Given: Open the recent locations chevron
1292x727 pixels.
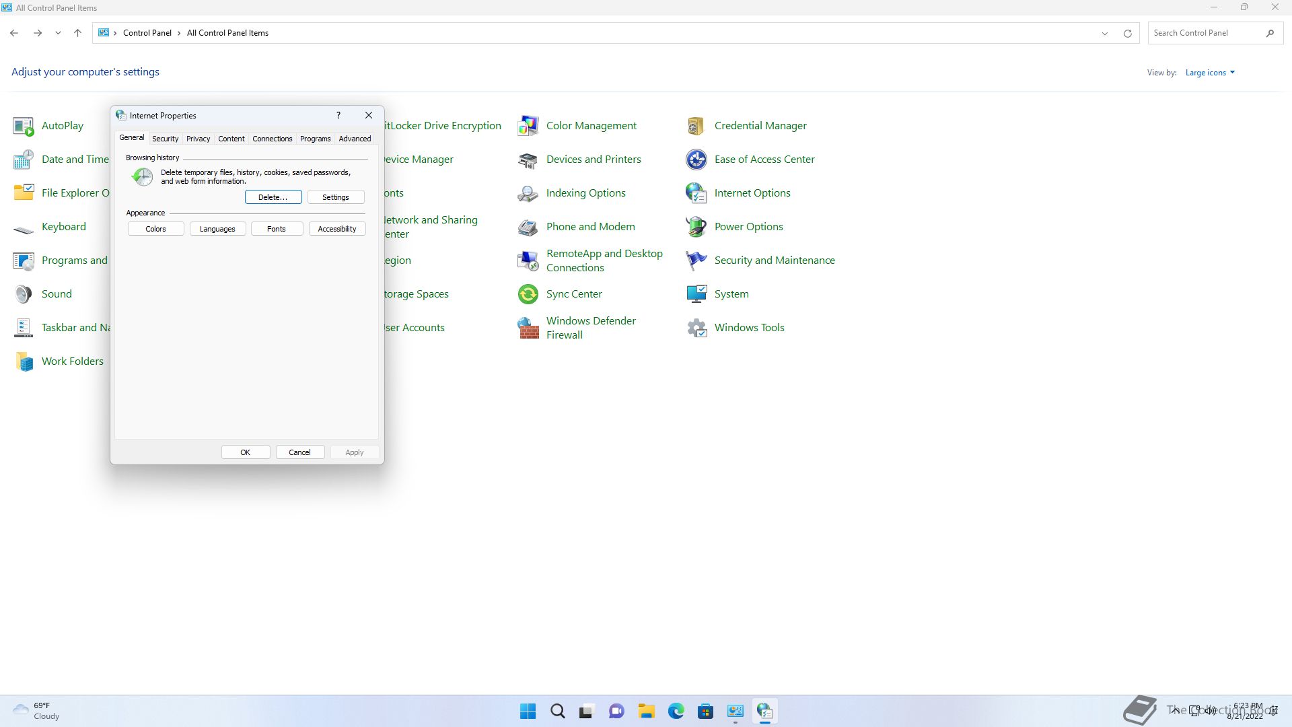Looking at the screenshot, I should click(x=58, y=33).
